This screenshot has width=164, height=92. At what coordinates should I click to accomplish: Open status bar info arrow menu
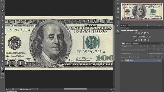pyautogui.click(x=37, y=89)
